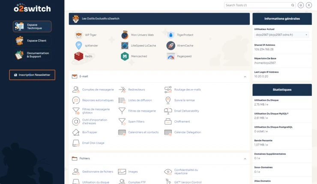Click the Spam Filters funnel icon

click(x=122, y=122)
